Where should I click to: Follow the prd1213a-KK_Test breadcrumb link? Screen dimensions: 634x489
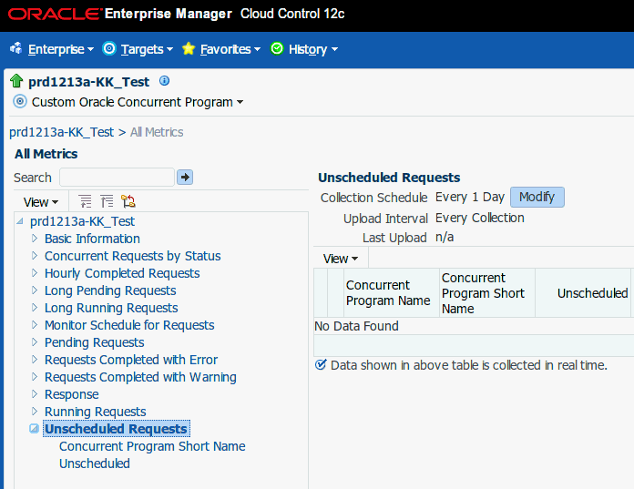click(61, 132)
